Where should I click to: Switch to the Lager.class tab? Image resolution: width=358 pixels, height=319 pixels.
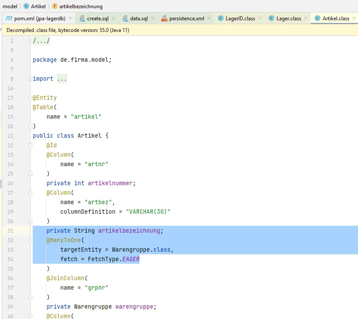pos(289,19)
